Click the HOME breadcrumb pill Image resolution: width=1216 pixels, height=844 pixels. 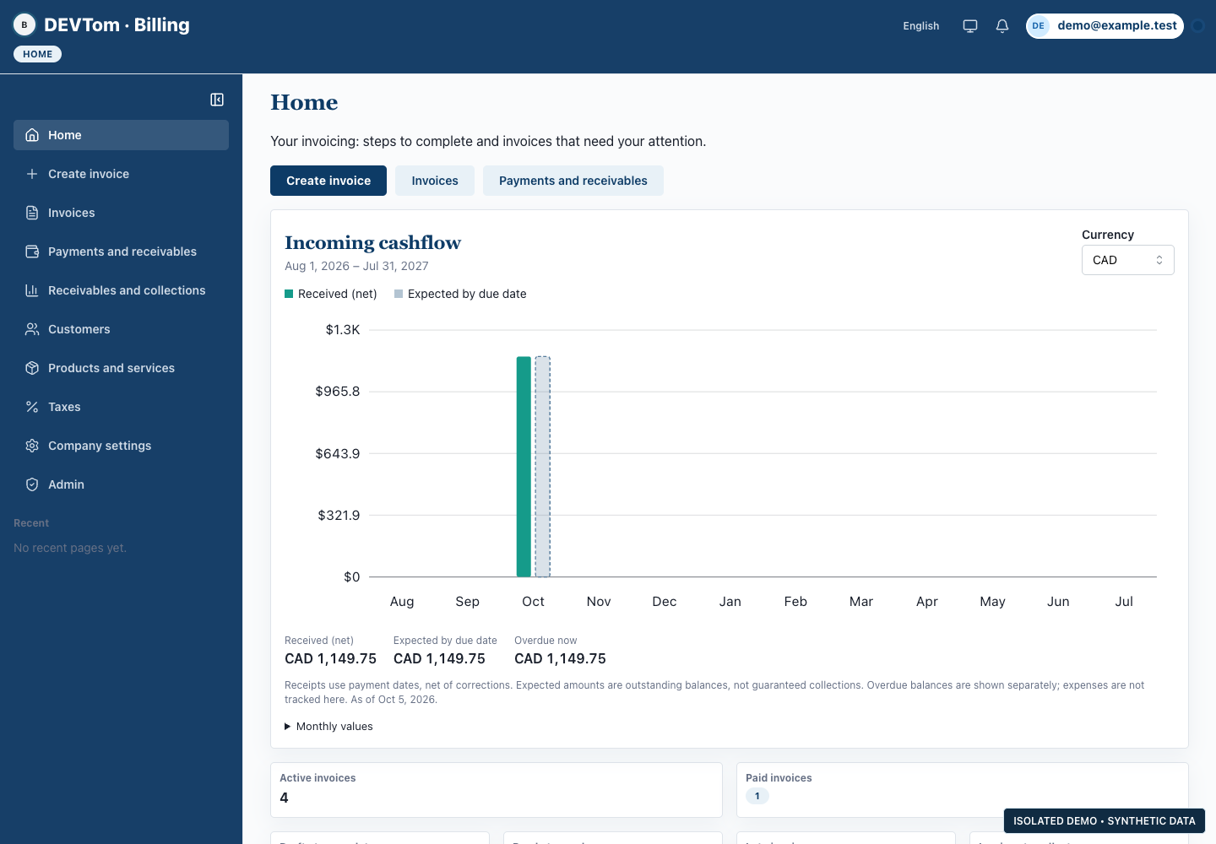37,54
